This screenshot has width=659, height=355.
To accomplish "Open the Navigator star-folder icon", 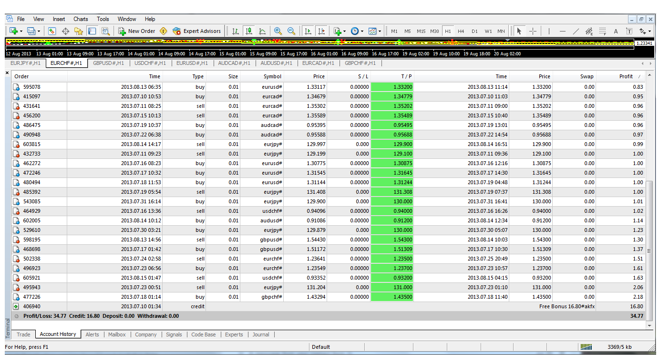I will [x=79, y=31].
